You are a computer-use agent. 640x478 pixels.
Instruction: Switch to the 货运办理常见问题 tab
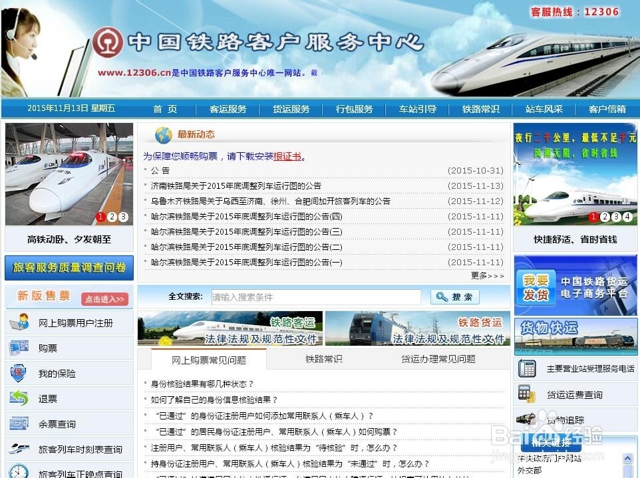[438, 359]
